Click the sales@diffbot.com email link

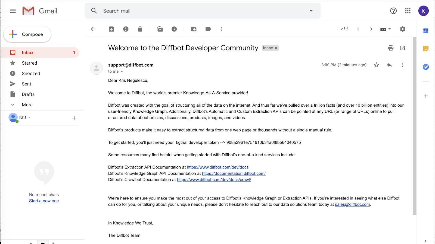point(352,204)
